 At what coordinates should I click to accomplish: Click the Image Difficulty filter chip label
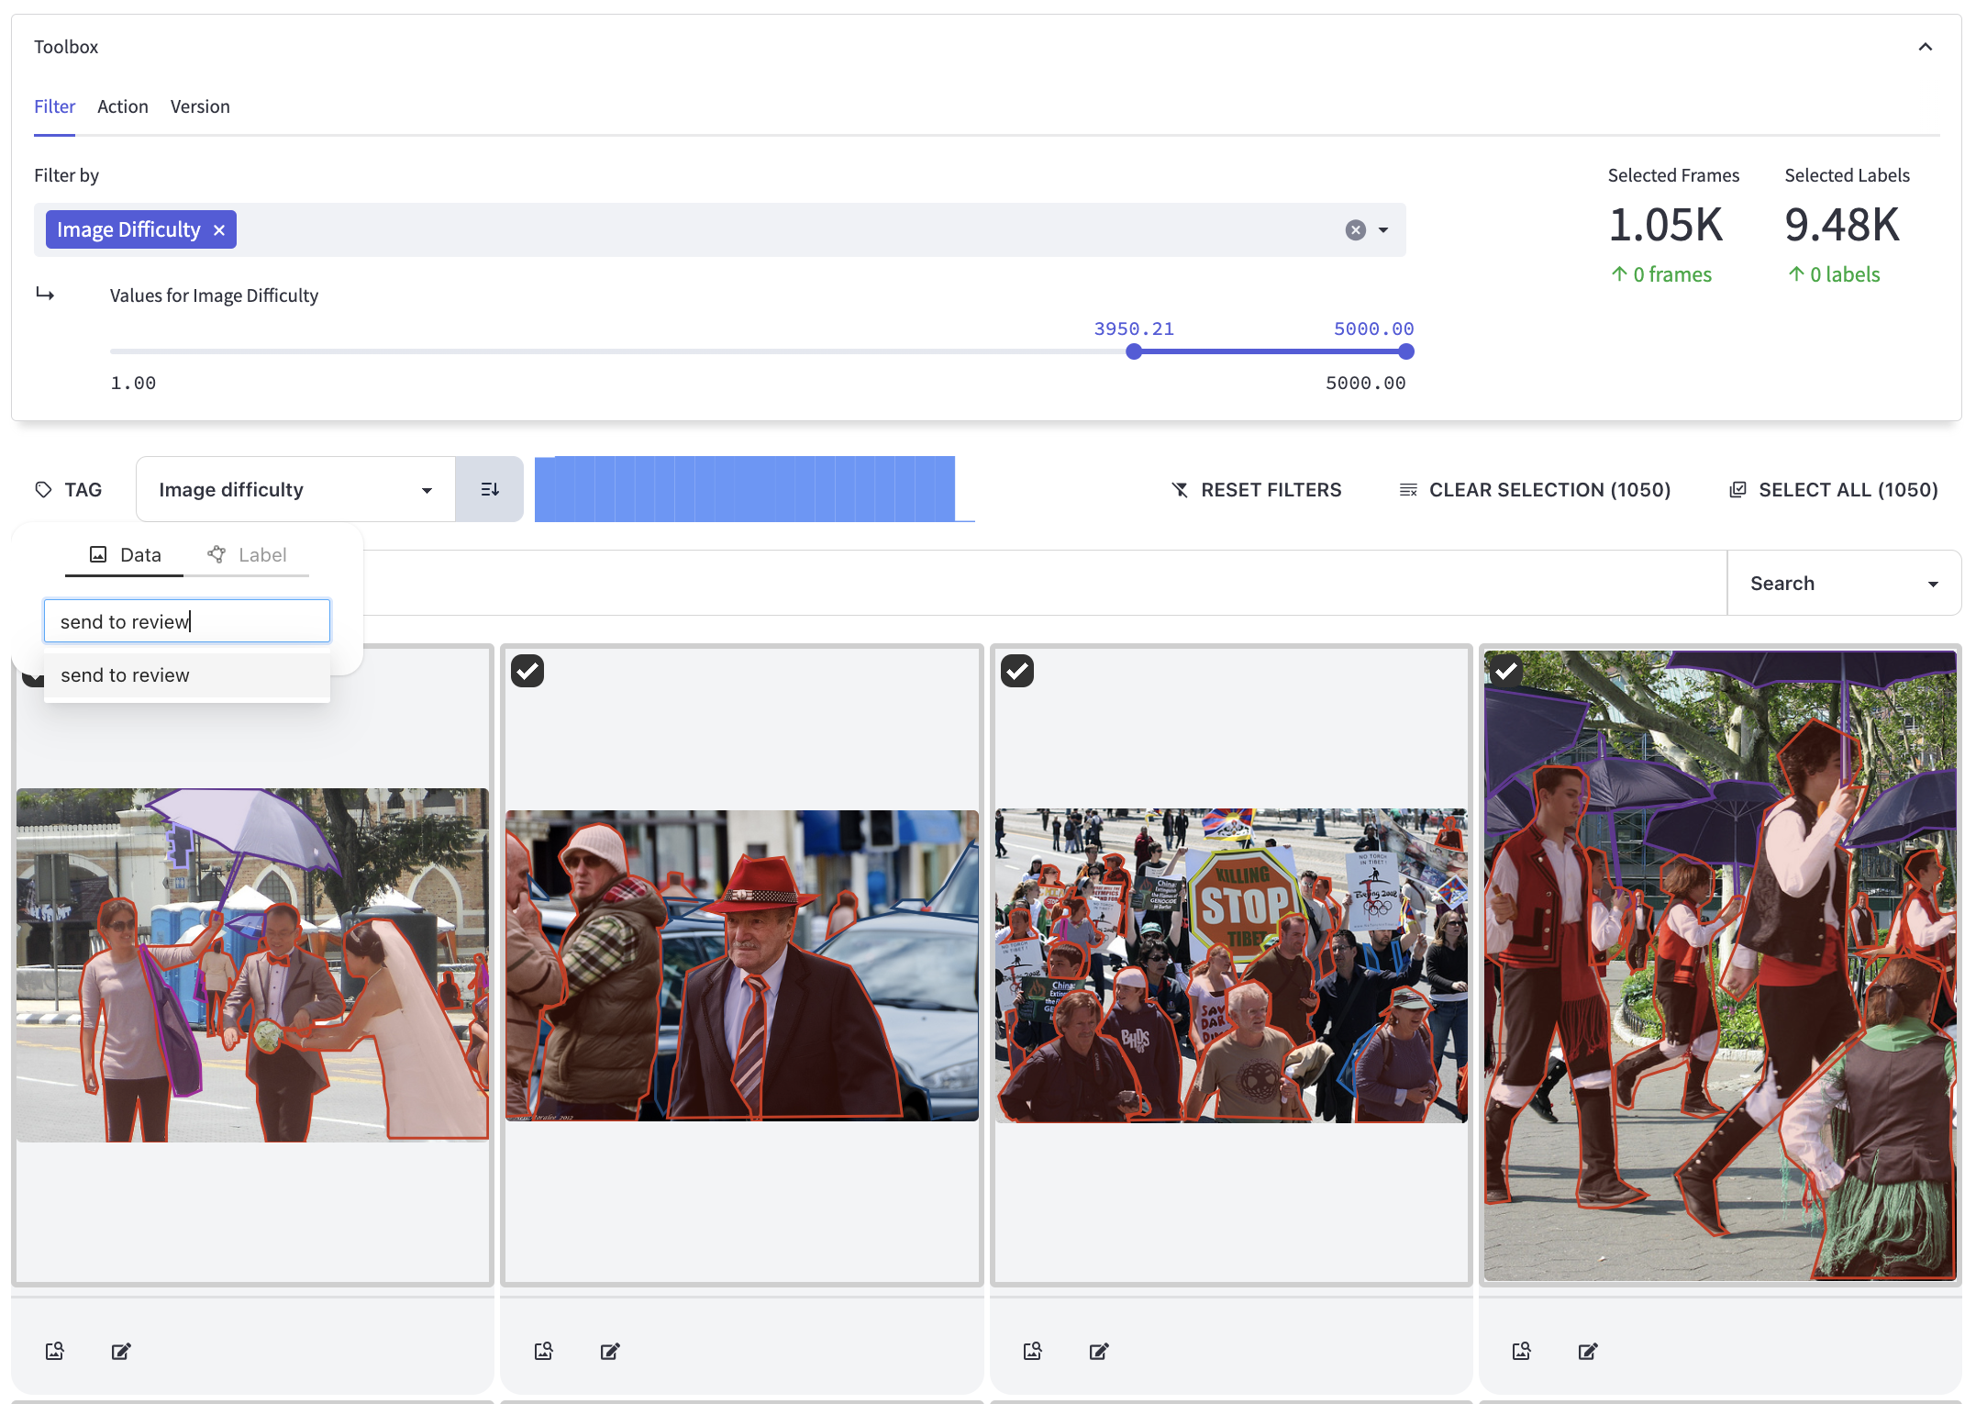[128, 230]
